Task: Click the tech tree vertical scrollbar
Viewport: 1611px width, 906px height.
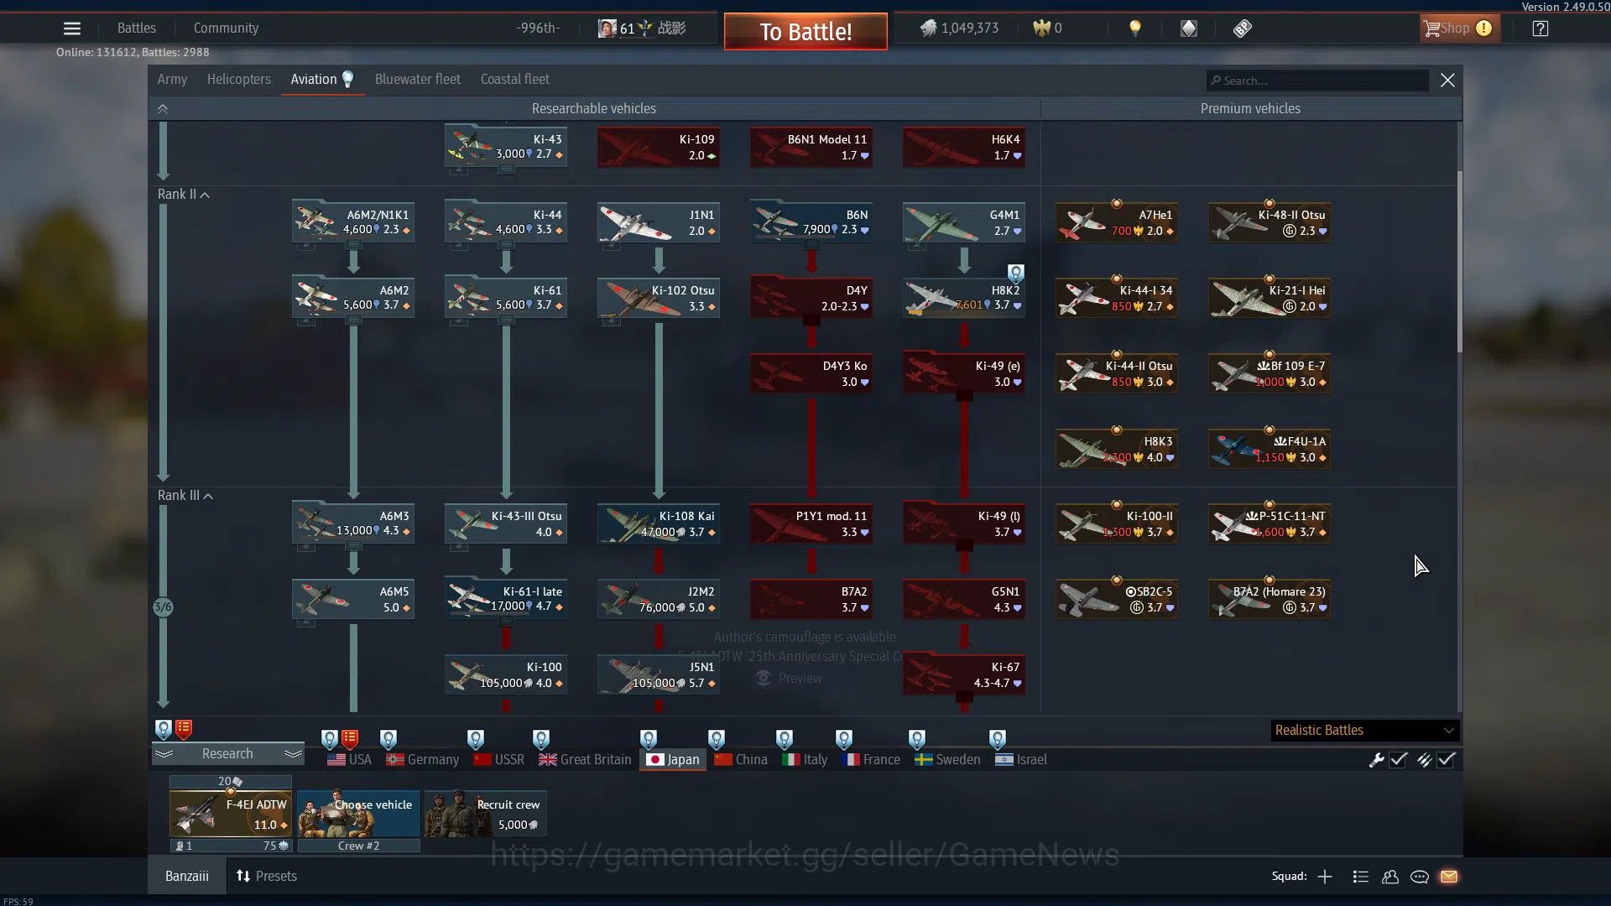Action: pos(1459,262)
